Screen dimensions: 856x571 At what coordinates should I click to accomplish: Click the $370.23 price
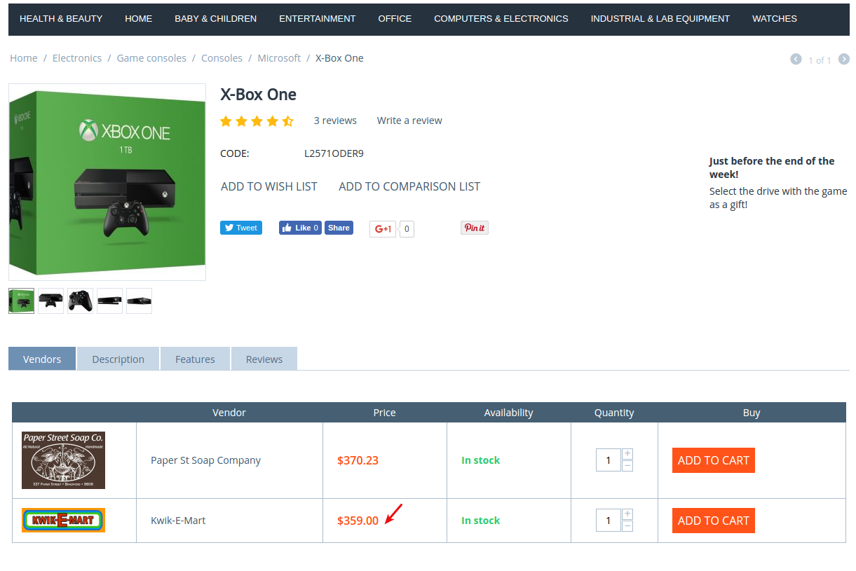358,460
